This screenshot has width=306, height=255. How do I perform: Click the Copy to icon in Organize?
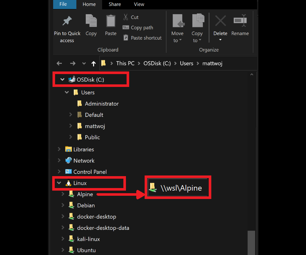coord(198,21)
